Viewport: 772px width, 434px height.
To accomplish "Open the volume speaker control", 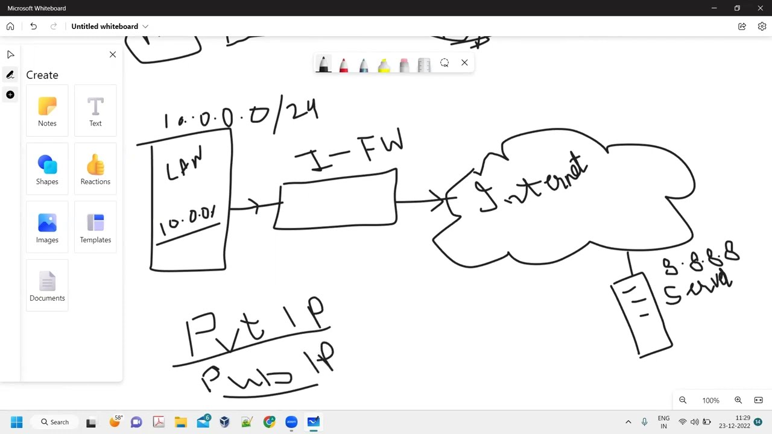I will pos(694,422).
